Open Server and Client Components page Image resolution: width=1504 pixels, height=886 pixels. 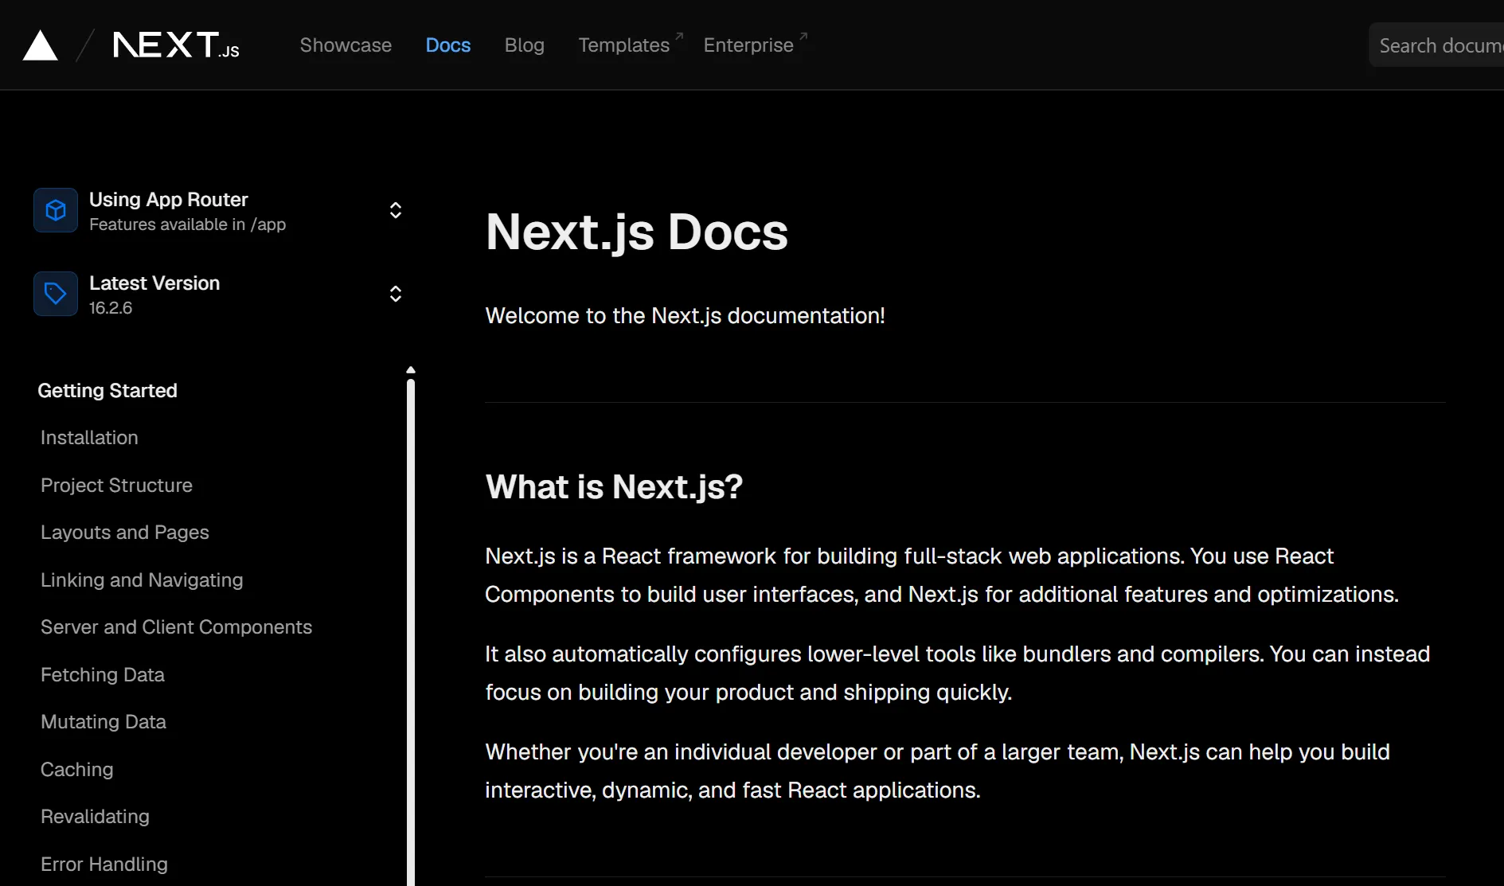click(176, 627)
